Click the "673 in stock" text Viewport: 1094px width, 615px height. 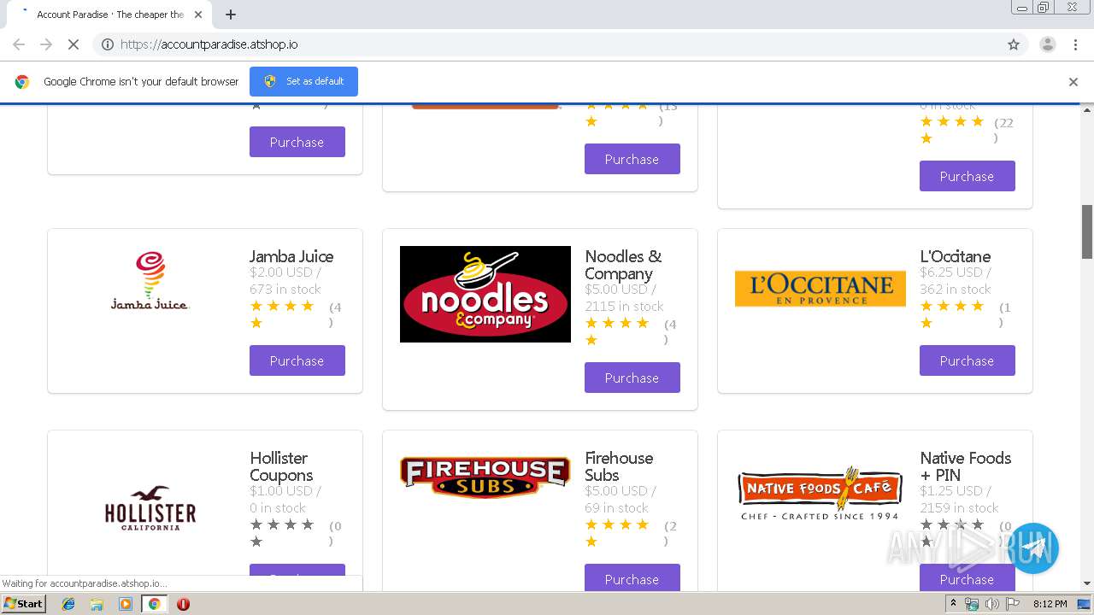pyautogui.click(x=285, y=289)
